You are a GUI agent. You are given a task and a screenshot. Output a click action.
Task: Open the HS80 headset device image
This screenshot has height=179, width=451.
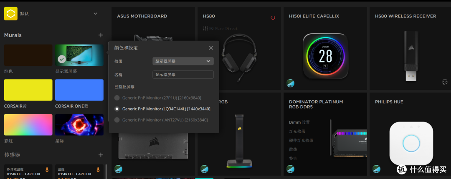click(240, 57)
